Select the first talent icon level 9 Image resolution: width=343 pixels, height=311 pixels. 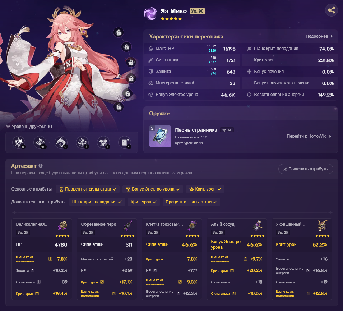pyautogui.click(x=19, y=142)
